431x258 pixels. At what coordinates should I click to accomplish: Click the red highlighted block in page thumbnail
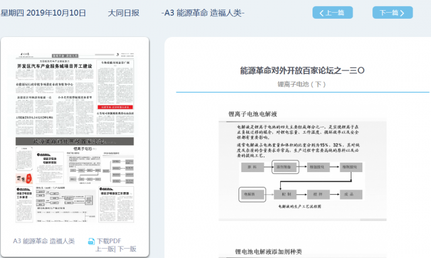[x=115, y=107]
